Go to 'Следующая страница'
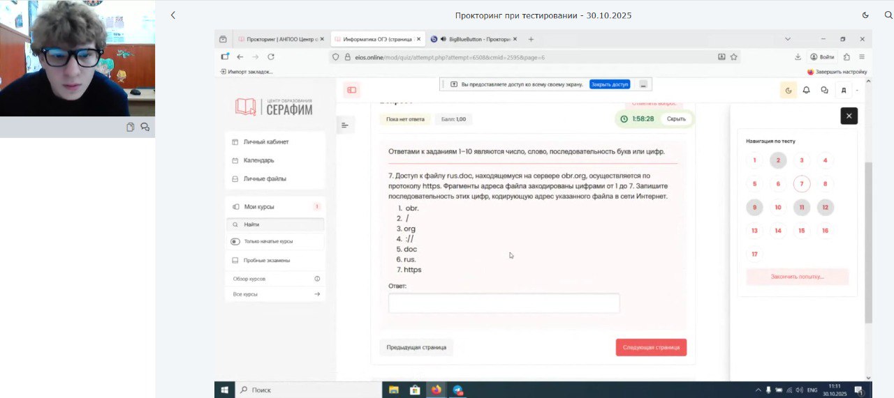 651,347
